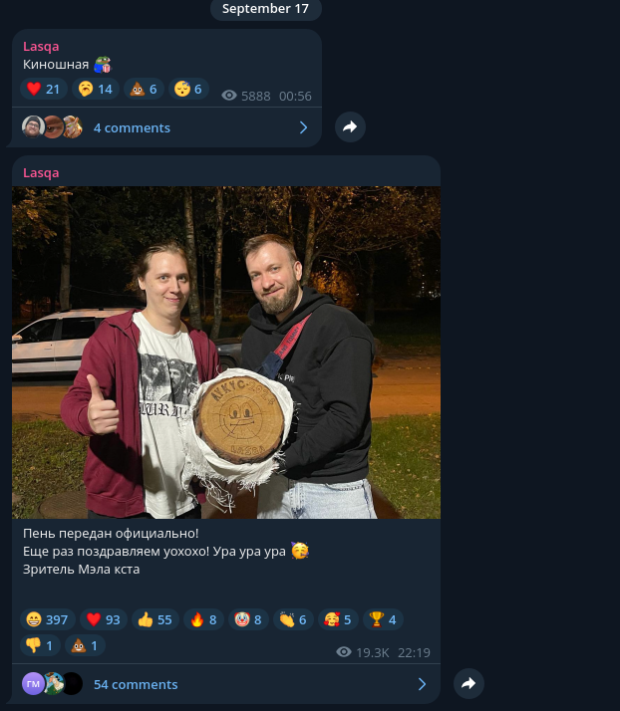
Task: Open the photo of two men holding stump
Action: click(226, 353)
